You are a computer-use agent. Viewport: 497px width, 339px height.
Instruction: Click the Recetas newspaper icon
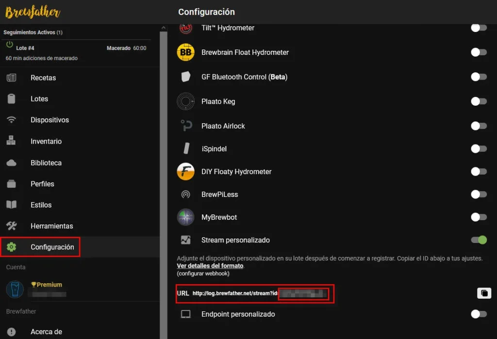12,78
